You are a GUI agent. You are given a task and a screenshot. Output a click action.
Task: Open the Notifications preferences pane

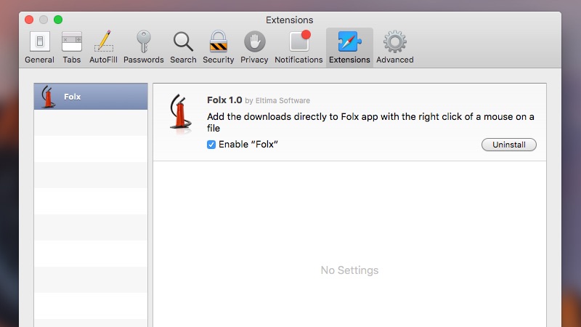(x=298, y=47)
